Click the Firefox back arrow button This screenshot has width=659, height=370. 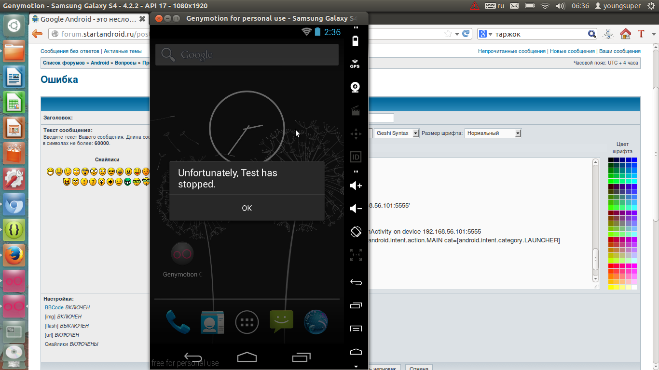[37, 34]
